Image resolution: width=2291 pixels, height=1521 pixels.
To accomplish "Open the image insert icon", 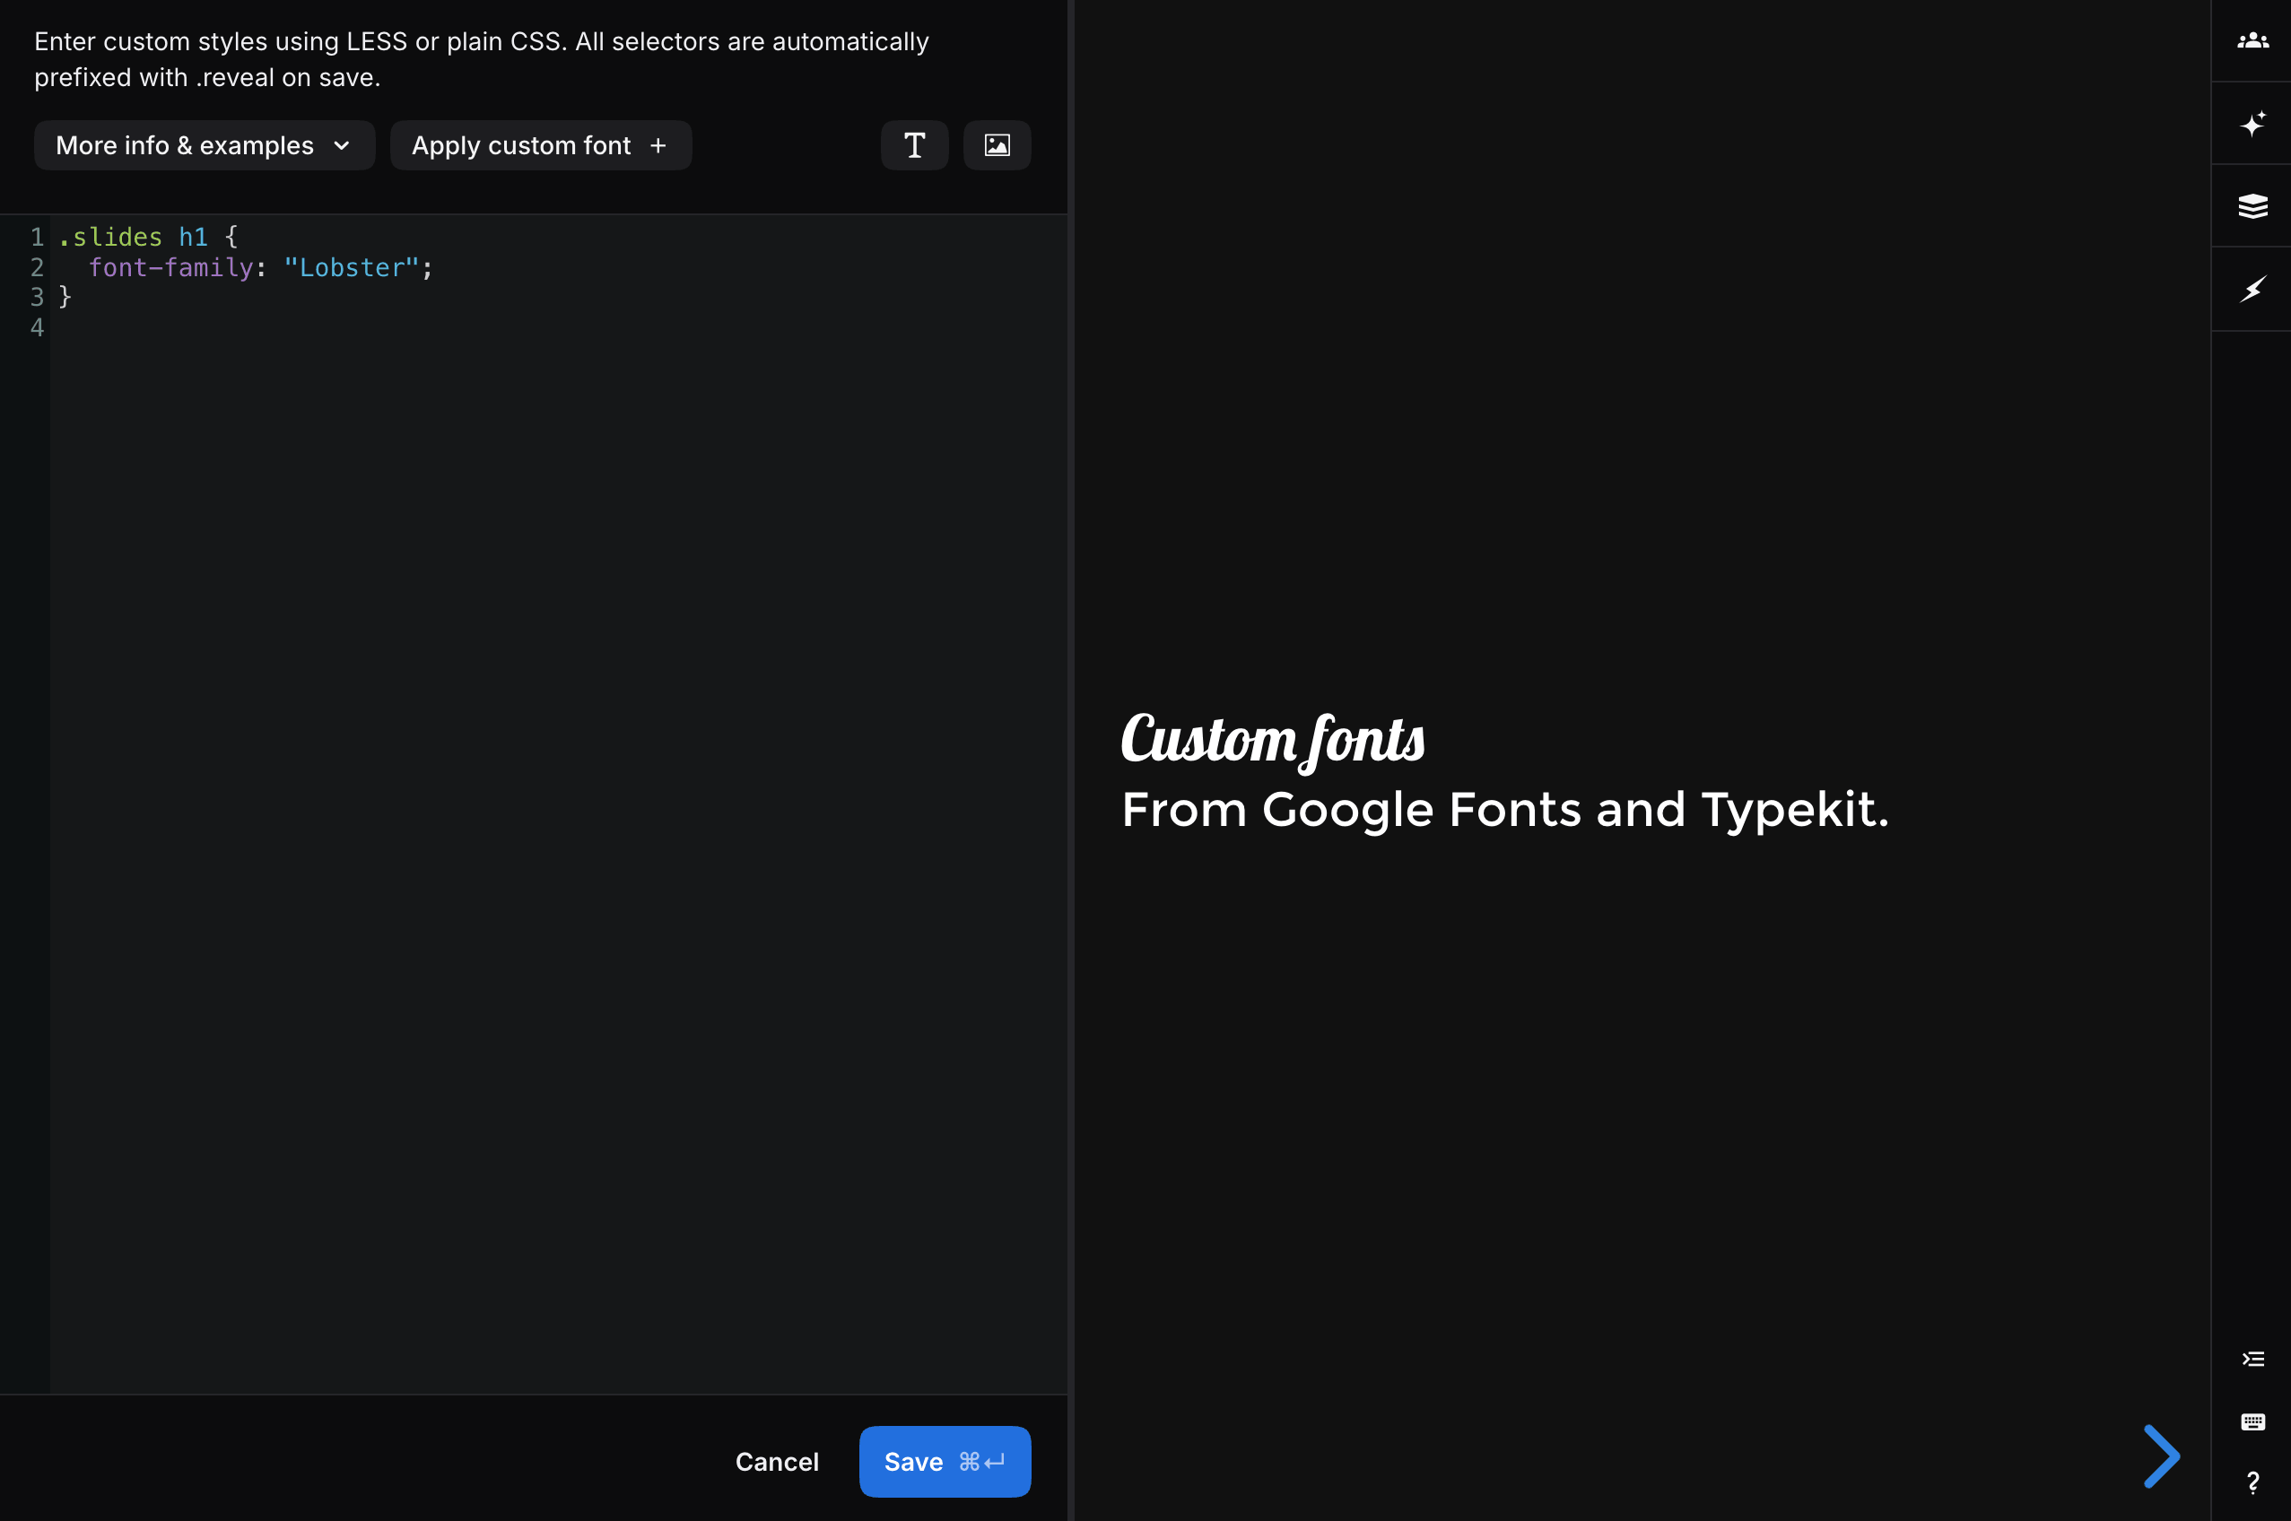I will pyautogui.click(x=997, y=145).
